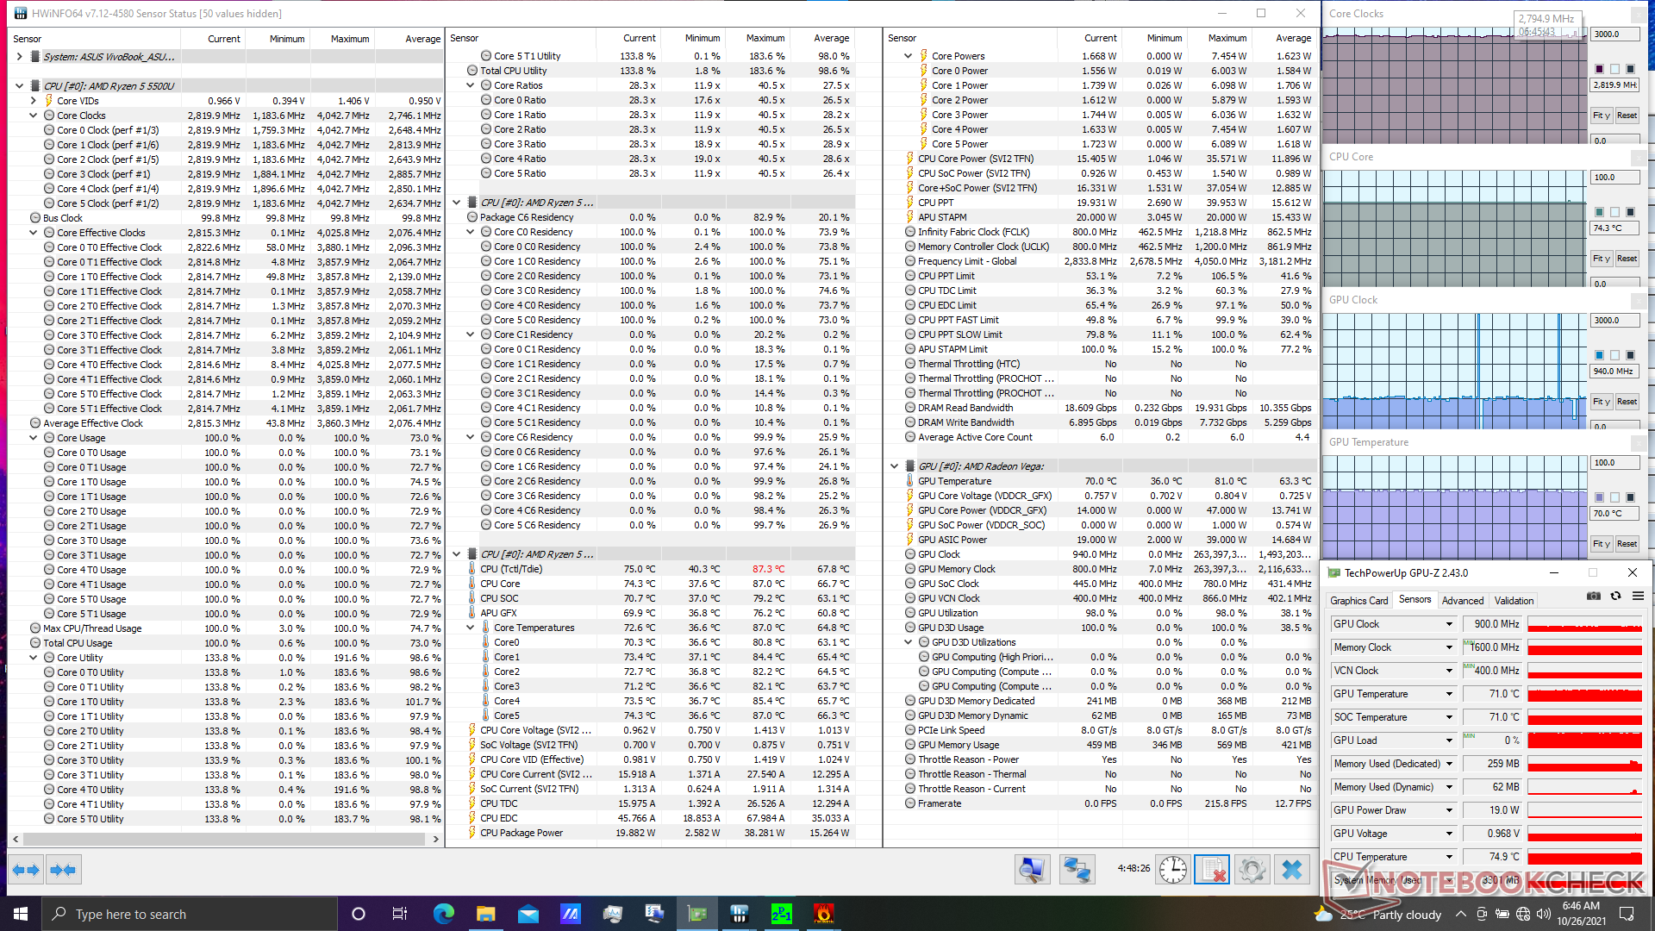Open GPU-Z hamburger menu icon
This screenshot has height=931, width=1655.
point(1638,597)
